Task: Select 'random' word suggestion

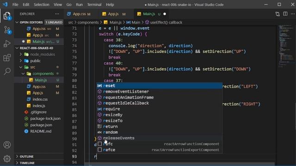Action: pyautogui.click(x=159, y=132)
